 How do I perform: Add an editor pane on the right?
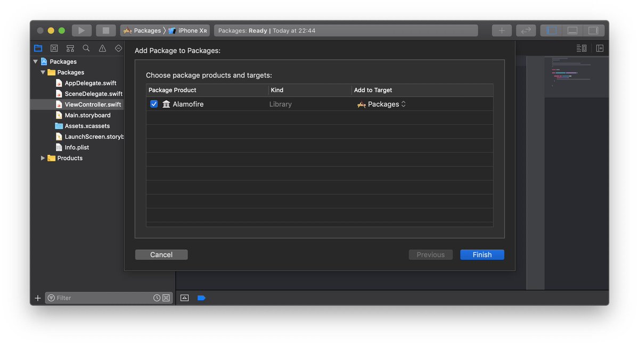[600, 48]
